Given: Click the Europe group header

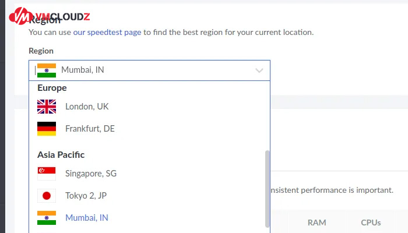Looking at the screenshot, I should [52, 88].
